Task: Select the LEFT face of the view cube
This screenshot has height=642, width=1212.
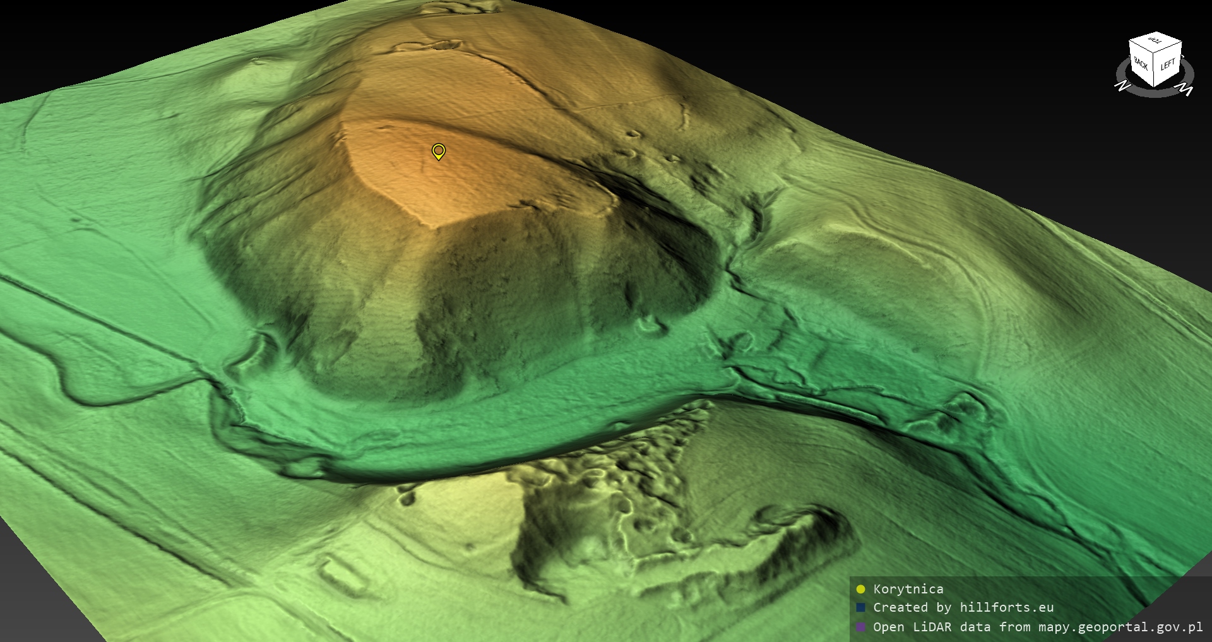Action: (1168, 65)
